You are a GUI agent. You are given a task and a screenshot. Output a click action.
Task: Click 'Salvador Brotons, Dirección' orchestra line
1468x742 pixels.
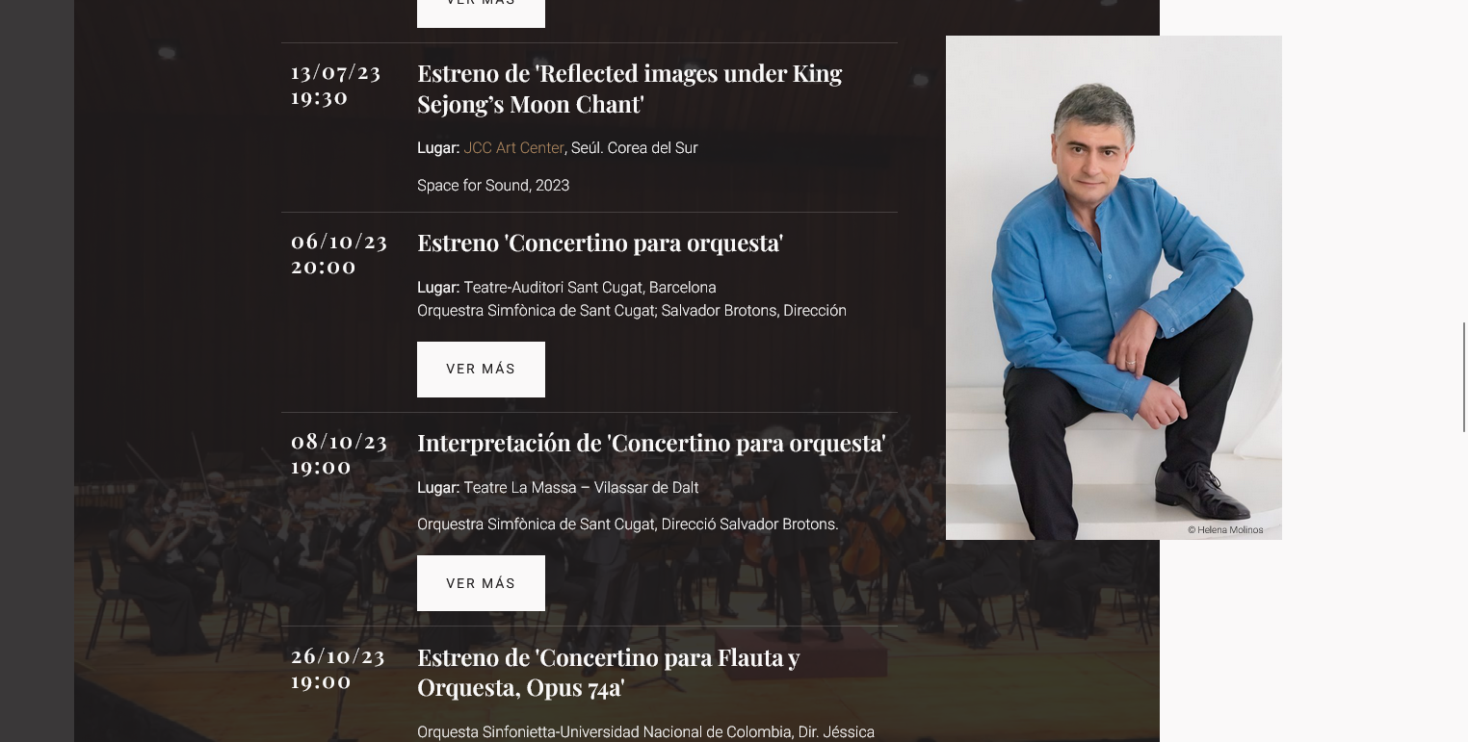(x=632, y=311)
